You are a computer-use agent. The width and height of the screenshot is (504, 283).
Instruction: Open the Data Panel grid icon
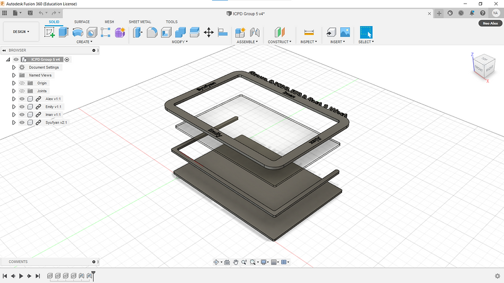(x=5, y=13)
